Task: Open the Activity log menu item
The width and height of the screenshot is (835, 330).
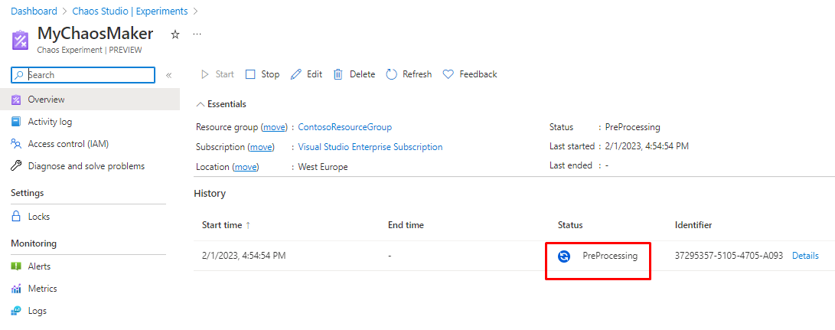Action: coord(50,122)
